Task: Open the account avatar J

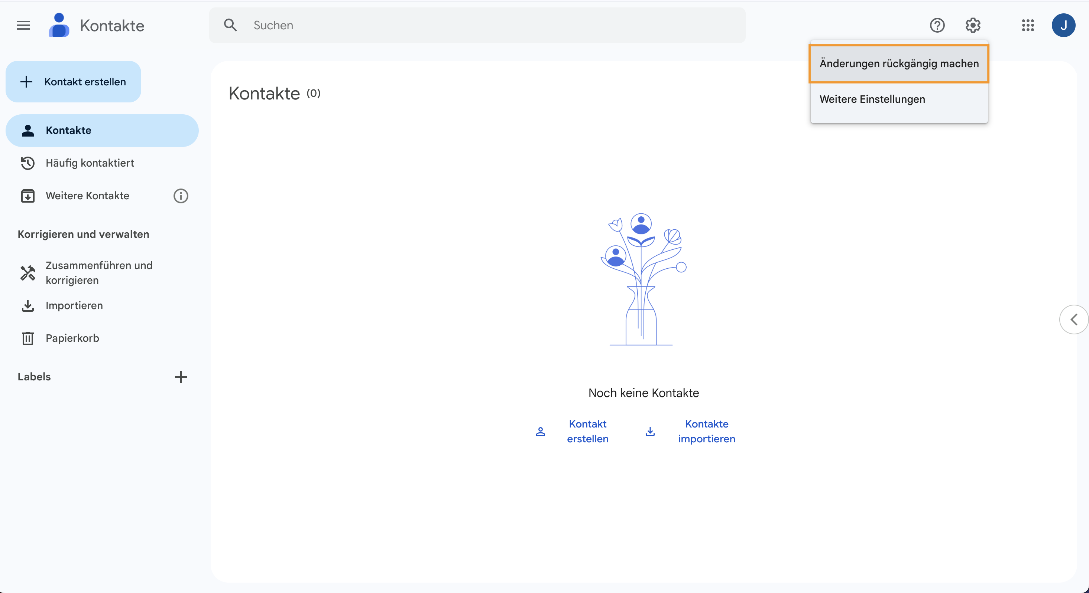Action: point(1063,25)
